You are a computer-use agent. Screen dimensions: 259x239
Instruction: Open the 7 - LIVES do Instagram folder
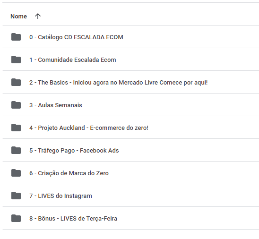pyautogui.click(x=60, y=196)
